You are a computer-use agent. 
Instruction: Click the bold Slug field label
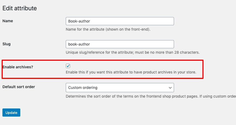pyautogui.click(x=6, y=44)
